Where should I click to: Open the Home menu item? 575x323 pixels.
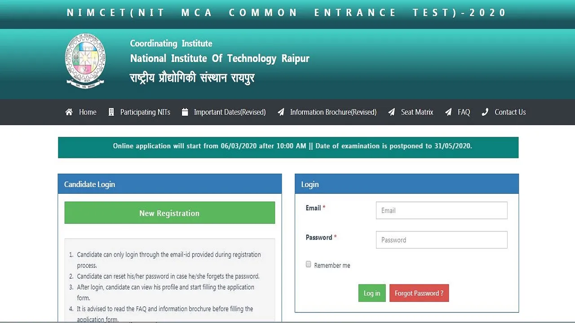click(88, 112)
